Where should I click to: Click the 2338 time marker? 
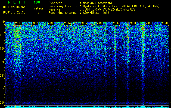click(x=133, y=23)
